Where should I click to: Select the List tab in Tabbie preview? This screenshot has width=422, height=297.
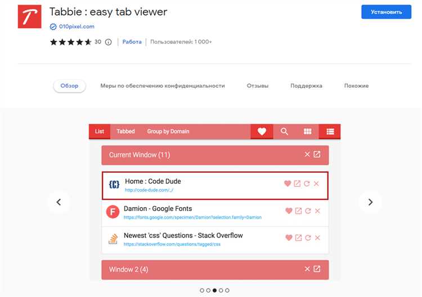[x=99, y=131]
